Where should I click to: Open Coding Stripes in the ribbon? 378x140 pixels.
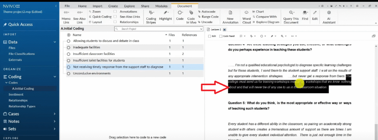click(151, 17)
